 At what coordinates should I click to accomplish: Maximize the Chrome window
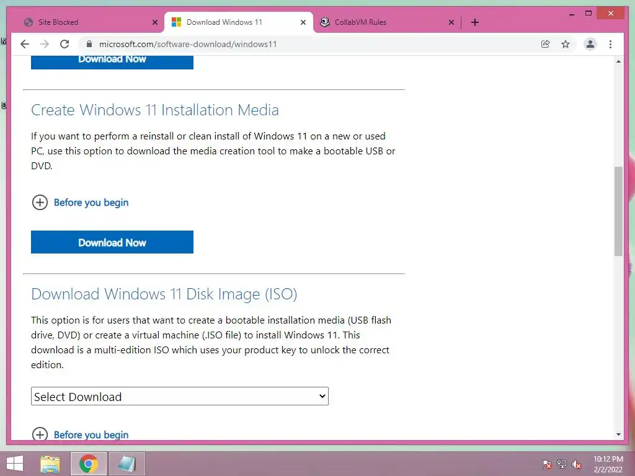tap(588, 14)
